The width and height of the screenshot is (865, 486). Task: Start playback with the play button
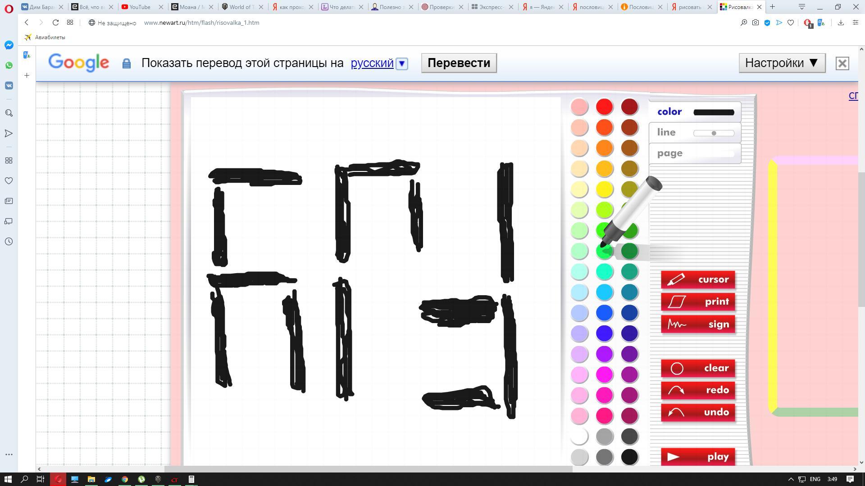click(x=698, y=457)
